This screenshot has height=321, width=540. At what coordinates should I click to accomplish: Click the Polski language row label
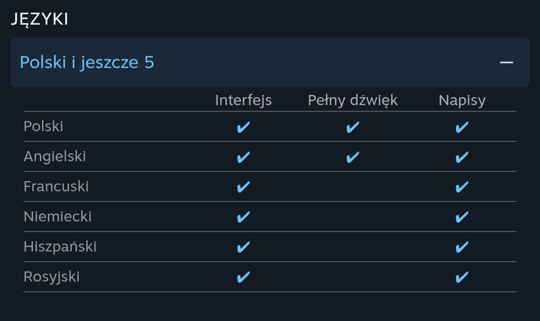(x=43, y=126)
